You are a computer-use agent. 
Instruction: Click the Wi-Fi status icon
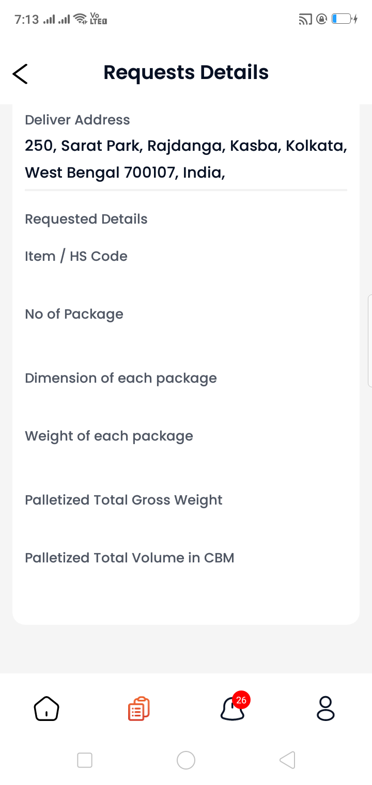tap(80, 20)
